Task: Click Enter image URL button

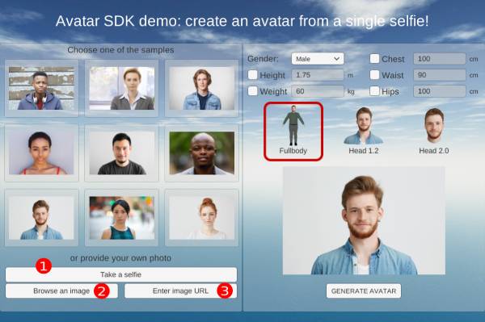Action: (180, 291)
